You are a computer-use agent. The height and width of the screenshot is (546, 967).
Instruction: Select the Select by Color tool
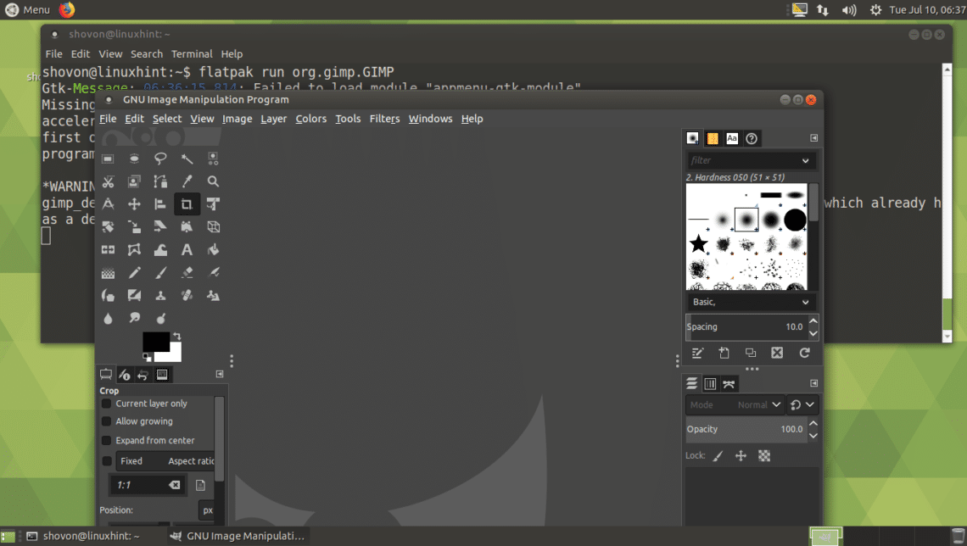coord(213,159)
